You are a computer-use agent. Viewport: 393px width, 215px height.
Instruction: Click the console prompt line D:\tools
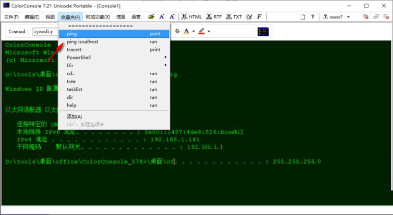tap(90, 161)
